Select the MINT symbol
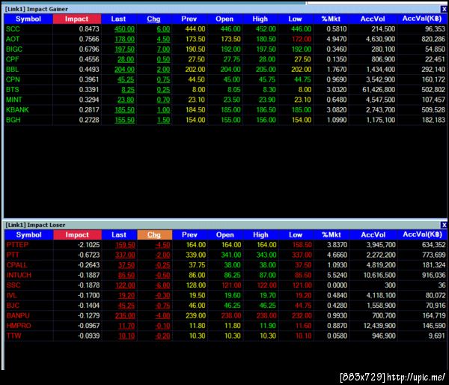Viewport: 449px width, 385px height. 13,100
